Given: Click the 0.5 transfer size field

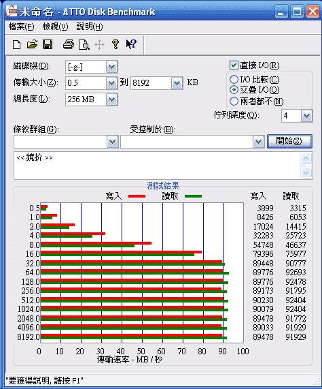Looking at the screenshot, I should point(86,83).
